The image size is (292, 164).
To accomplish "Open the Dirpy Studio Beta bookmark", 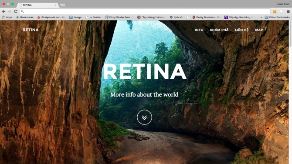I will tap(119, 17).
